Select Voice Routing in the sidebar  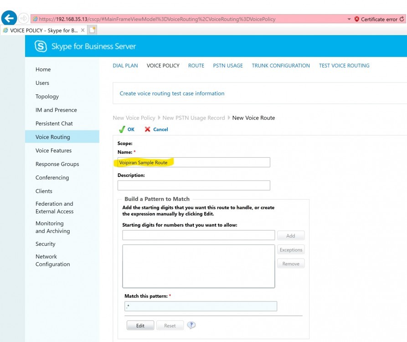[x=62, y=137]
